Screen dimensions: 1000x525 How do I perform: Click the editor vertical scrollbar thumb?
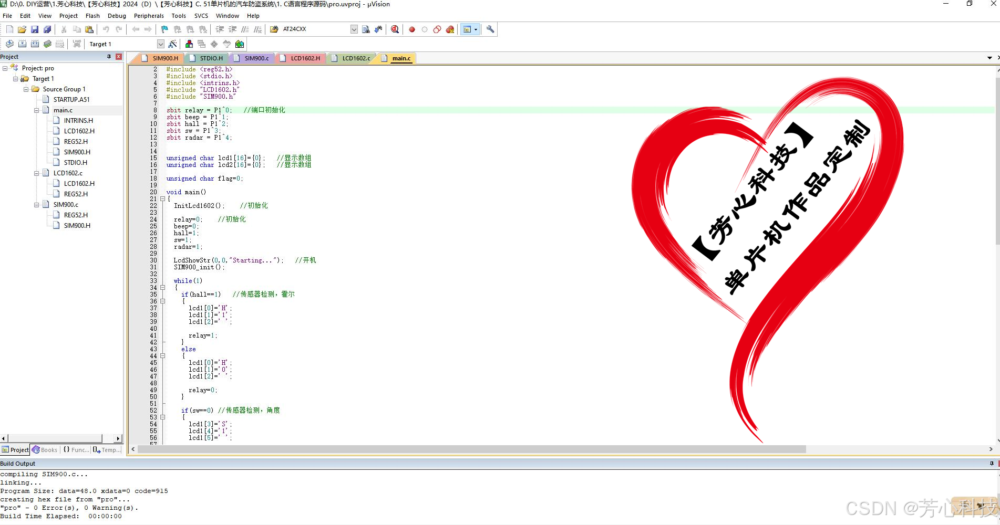[x=997, y=161]
